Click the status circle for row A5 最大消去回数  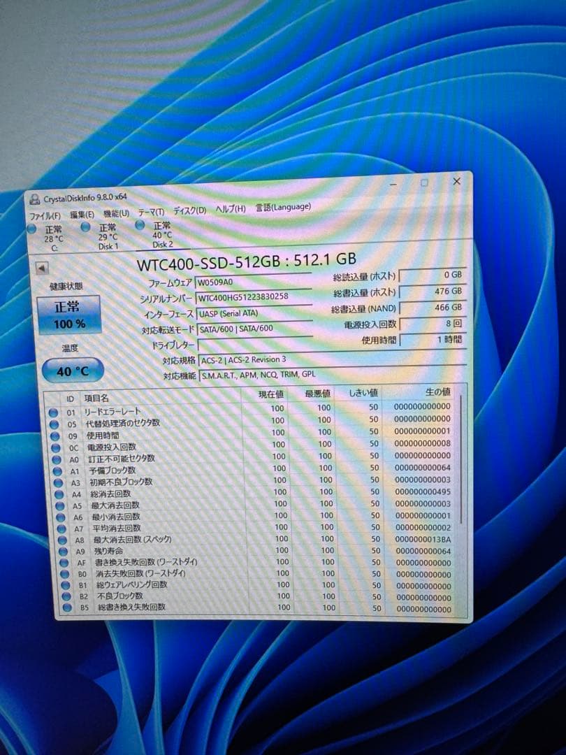pos(59,505)
